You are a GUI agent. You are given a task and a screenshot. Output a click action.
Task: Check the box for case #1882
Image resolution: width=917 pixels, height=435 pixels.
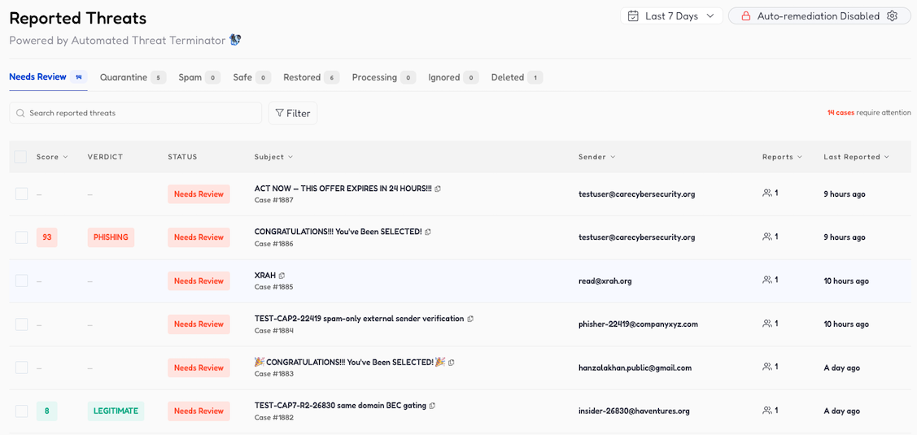coord(22,411)
